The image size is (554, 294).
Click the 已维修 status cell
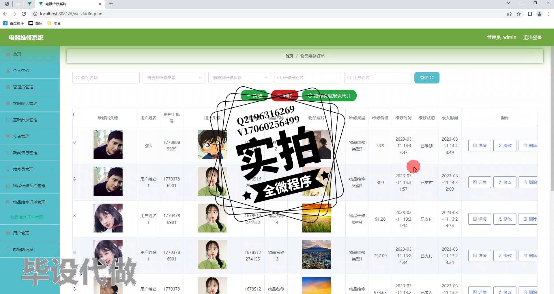[x=426, y=146]
